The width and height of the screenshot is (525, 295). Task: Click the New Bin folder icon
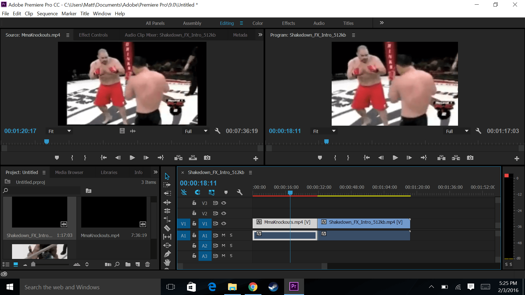(128, 264)
